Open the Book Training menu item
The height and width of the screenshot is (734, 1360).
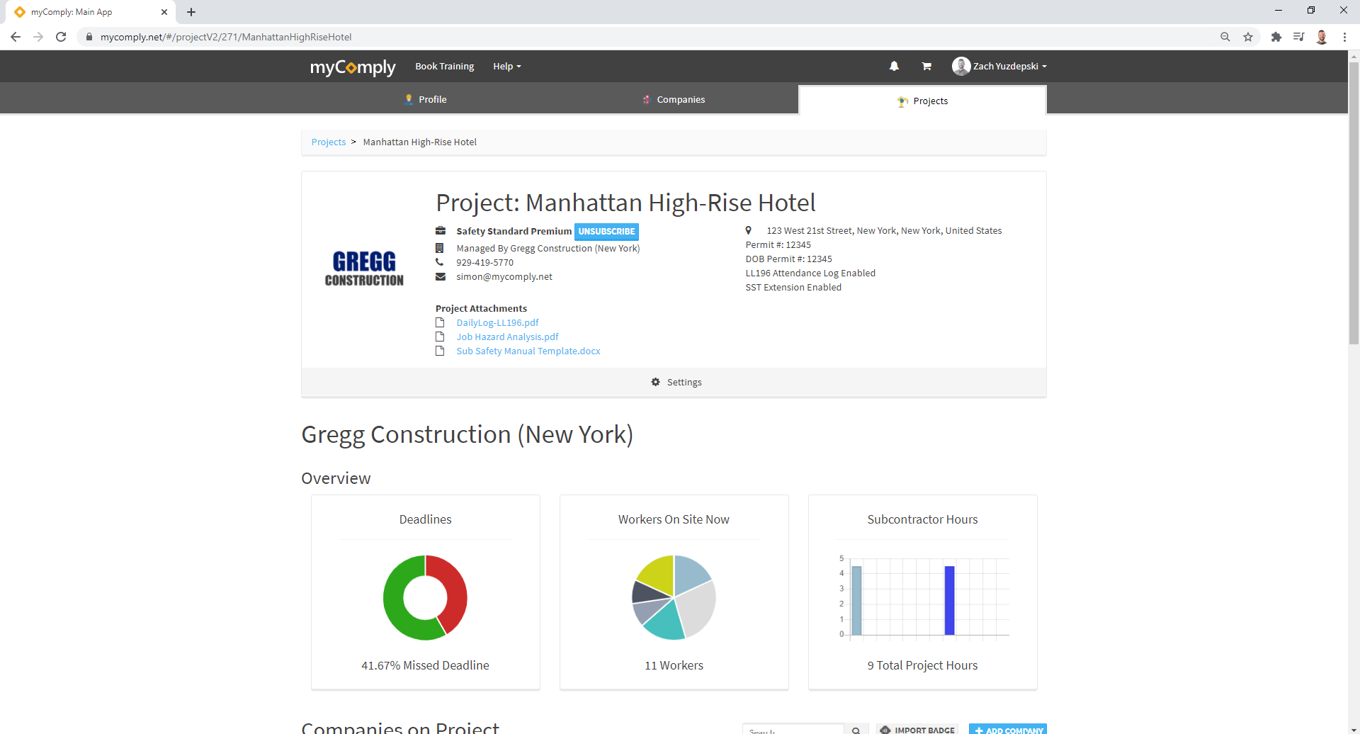[x=445, y=66]
